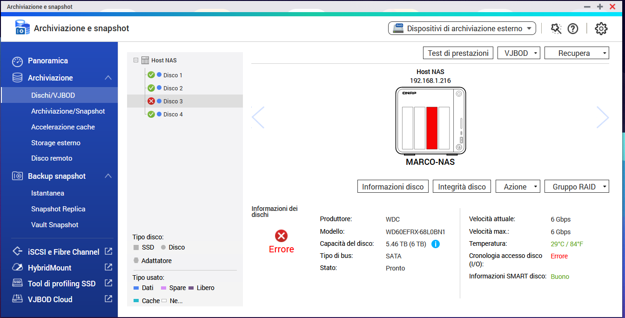Click the Test di prestazioni button
Viewport: 625px width, 318px height.
point(458,53)
